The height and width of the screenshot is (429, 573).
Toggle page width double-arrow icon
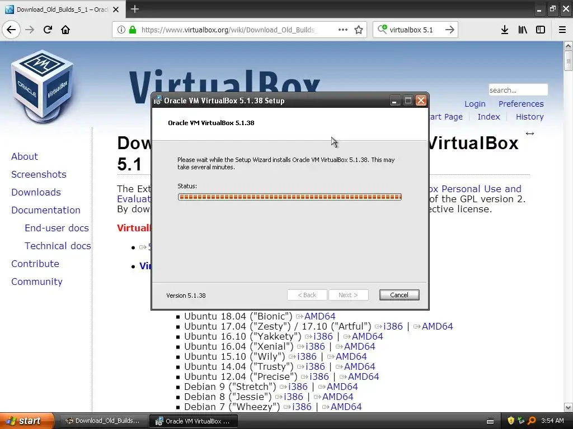(530, 134)
